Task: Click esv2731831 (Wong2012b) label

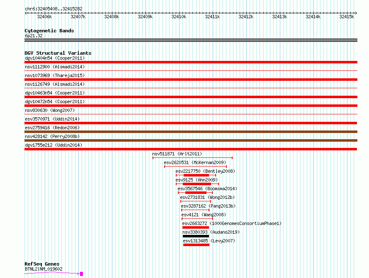Action: point(207,197)
